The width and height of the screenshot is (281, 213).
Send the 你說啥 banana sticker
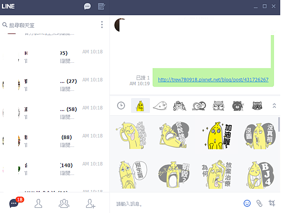pyautogui.click(x=174, y=135)
